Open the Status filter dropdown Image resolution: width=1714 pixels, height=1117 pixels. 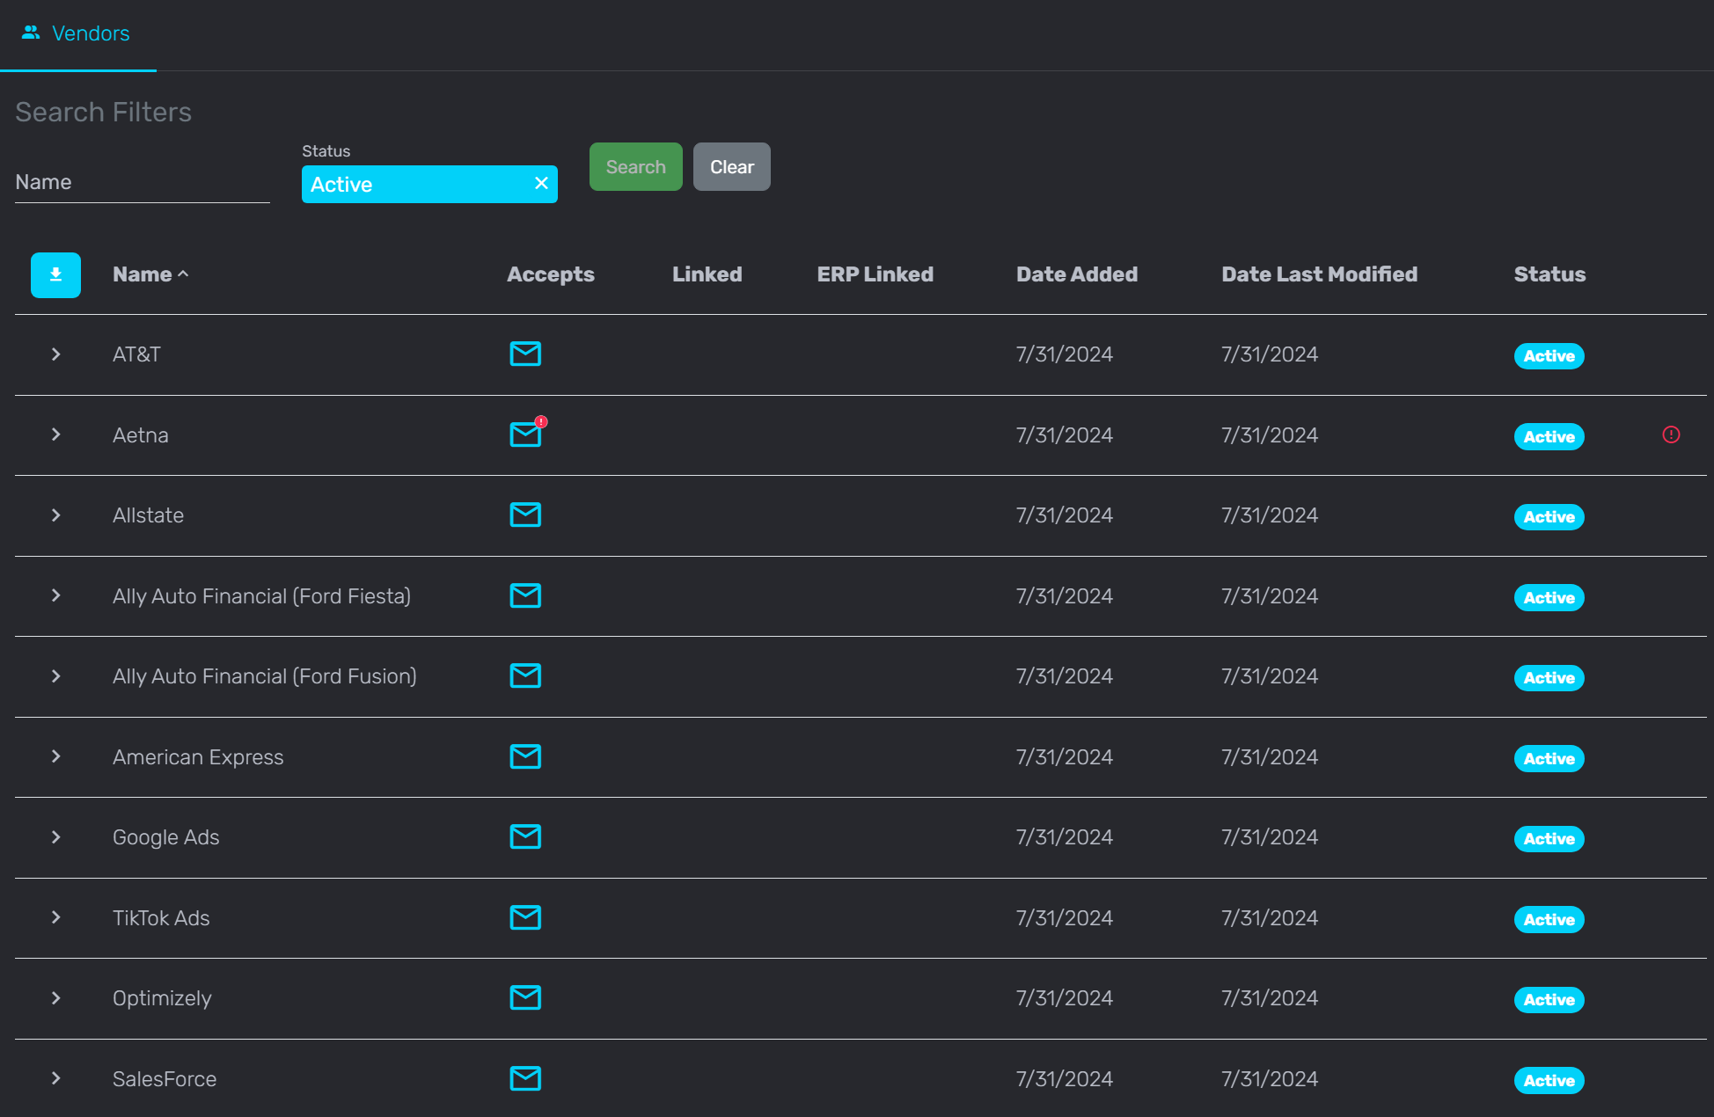click(x=414, y=185)
